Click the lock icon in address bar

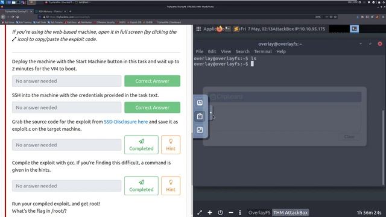[x=44, y=17]
